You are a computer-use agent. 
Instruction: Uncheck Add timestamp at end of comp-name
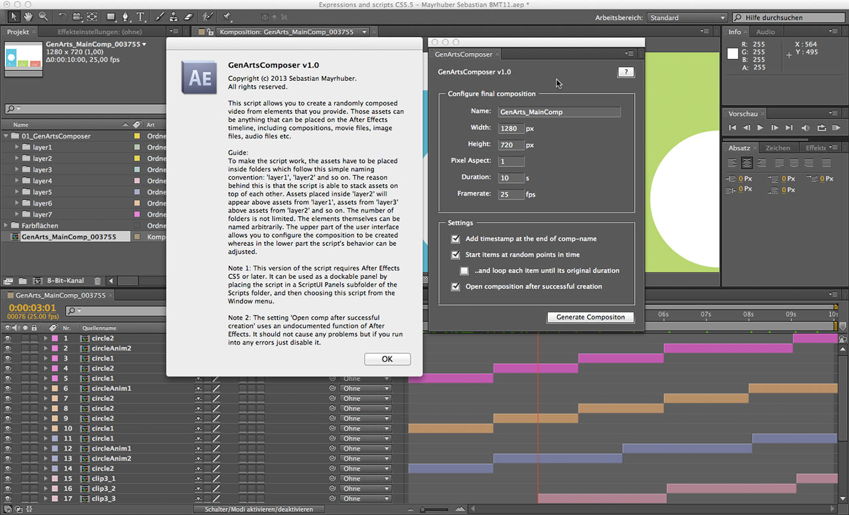click(456, 239)
